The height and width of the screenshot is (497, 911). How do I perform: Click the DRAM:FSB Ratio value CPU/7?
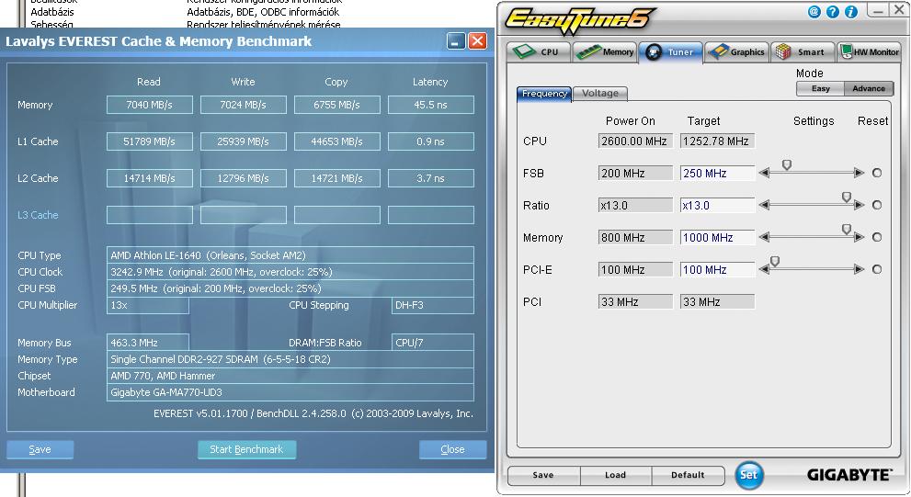coord(432,343)
